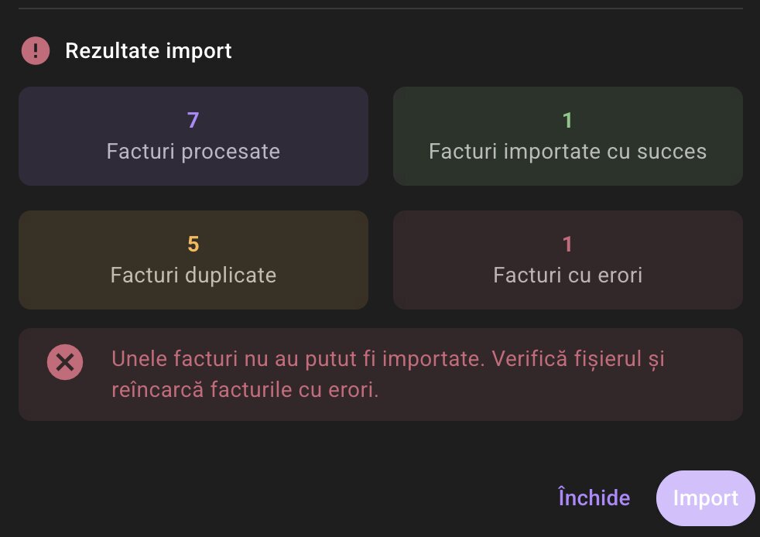Select the Facturi cu erori card
This screenshot has width=760, height=537.
coord(567,259)
